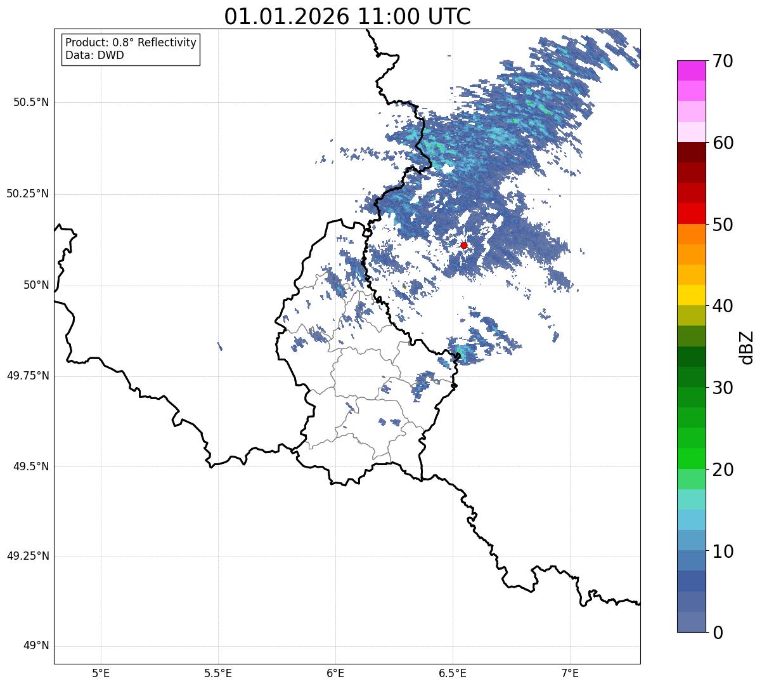
Task: Click the longitude label '5.5°E'
Action: (218, 673)
